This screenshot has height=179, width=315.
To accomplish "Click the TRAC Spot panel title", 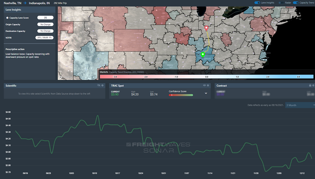I will pyautogui.click(x=117, y=85).
